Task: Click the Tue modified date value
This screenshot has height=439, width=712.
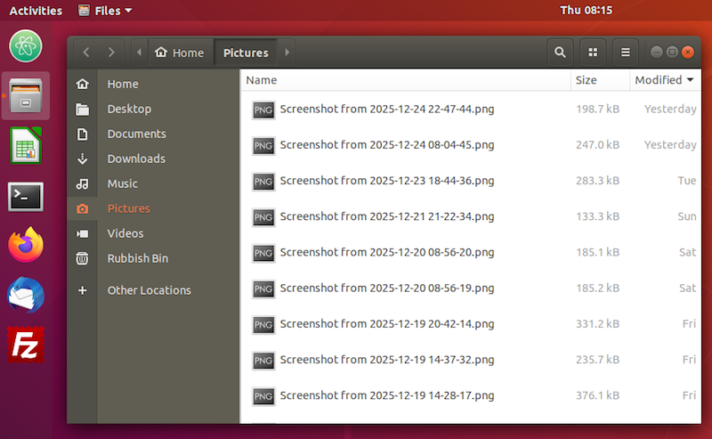Action: 687,181
